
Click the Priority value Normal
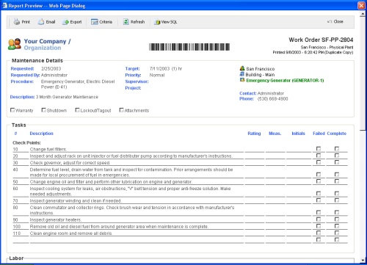[157, 75]
